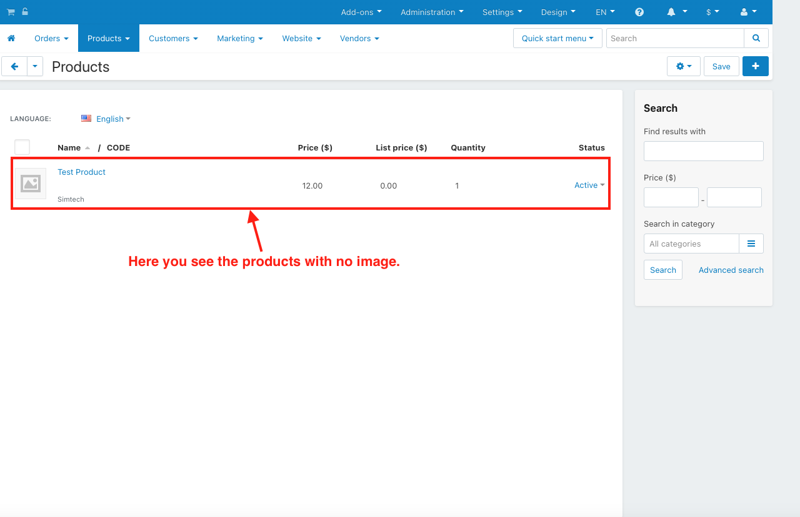Open the Quick start menu dropdown
This screenshot has height=517, width=800.
[557, 38]
